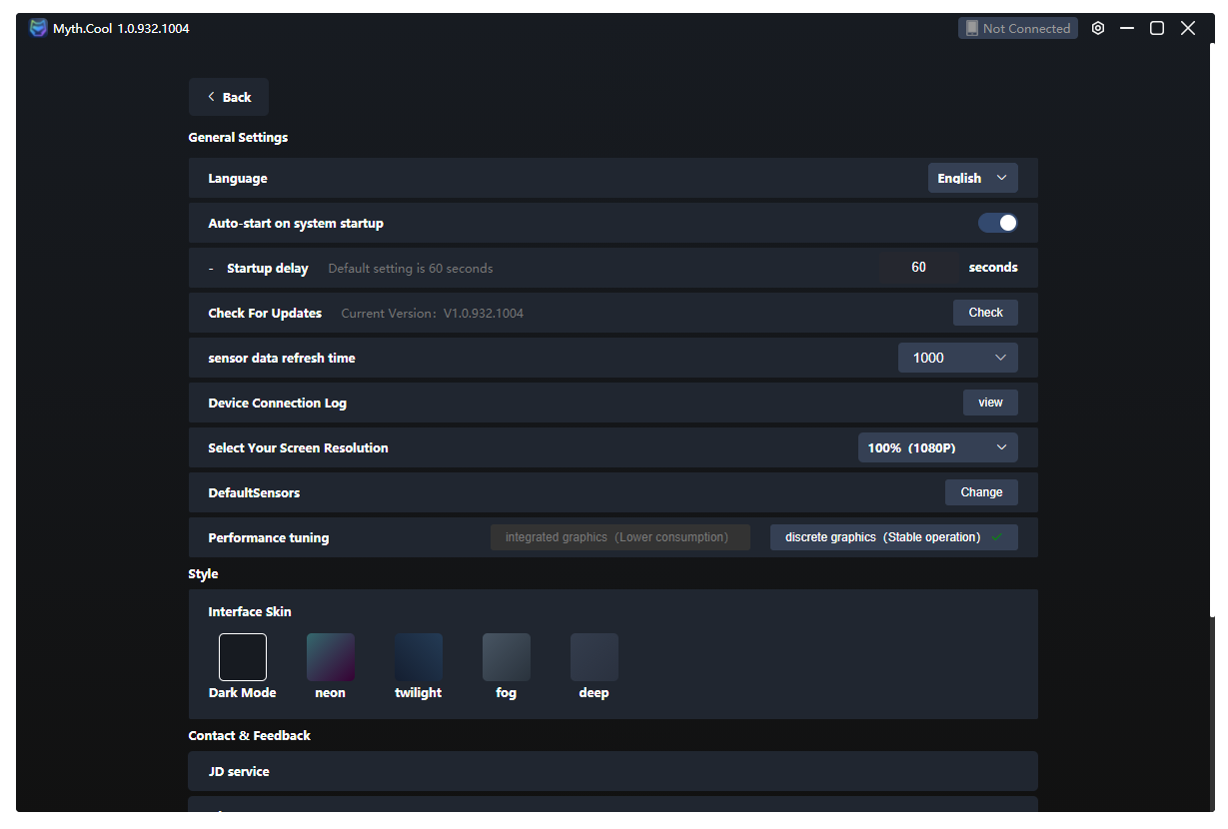Screen dimensions: 1228x829
Task: Expand sensor data refresh time dropdown
Action: tap(957, 358)
